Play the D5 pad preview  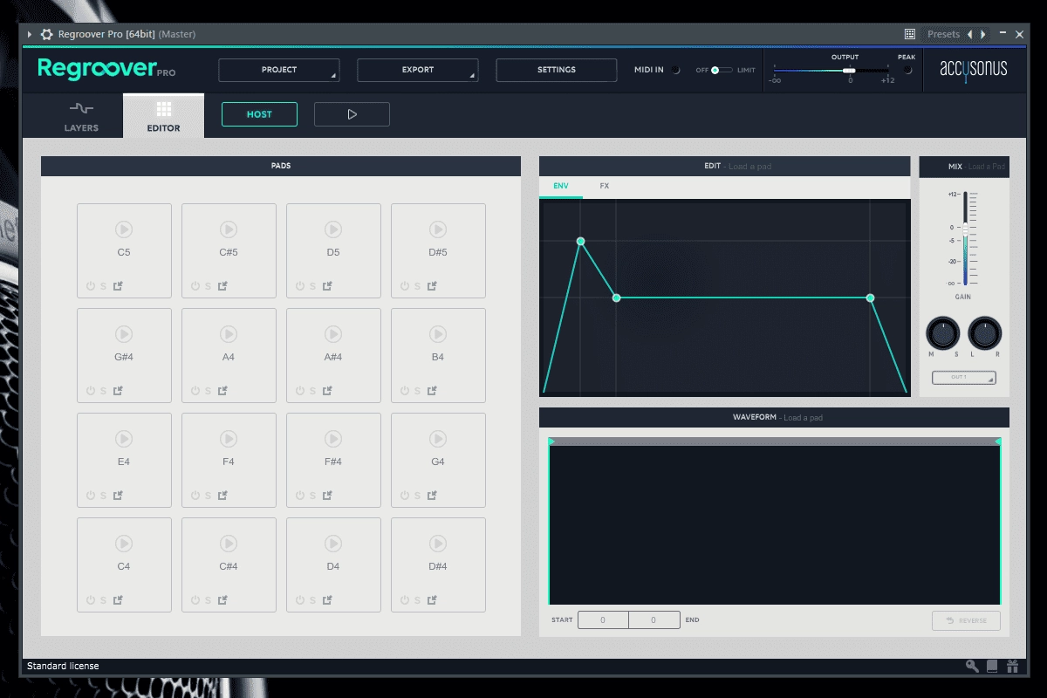pos(333,229)
